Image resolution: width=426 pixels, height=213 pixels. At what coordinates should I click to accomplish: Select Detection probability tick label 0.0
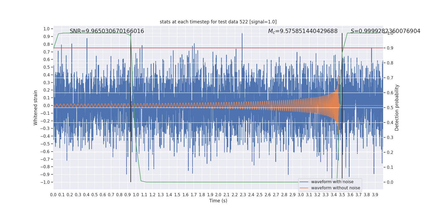390,182
